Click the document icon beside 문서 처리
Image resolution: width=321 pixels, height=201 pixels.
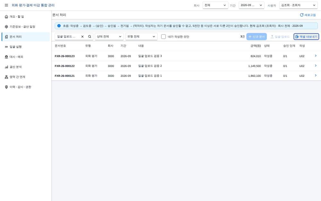[x=6, y=37]
